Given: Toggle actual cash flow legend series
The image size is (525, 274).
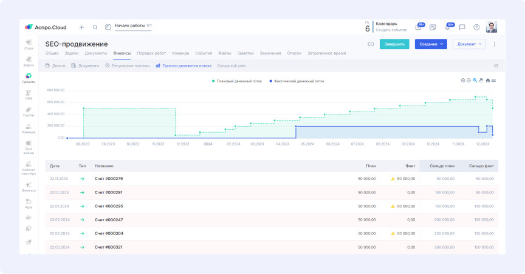Looking at the screenshot, I should click(297, 81).
